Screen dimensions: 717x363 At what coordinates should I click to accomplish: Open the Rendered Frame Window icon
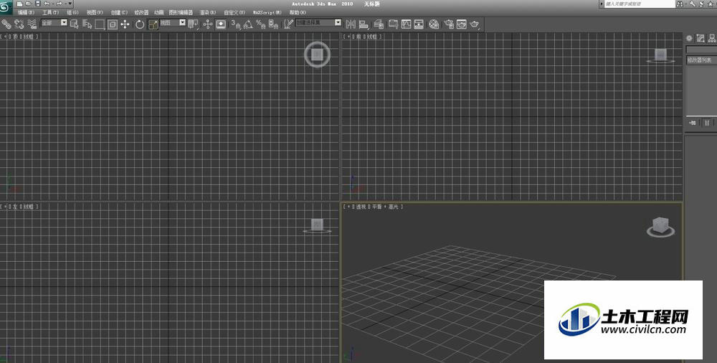(x=461, y=24)
